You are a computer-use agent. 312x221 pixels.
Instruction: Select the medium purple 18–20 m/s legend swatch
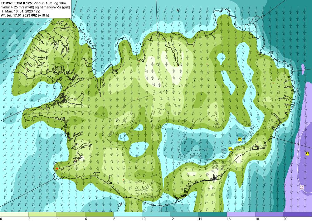point(269,214)
